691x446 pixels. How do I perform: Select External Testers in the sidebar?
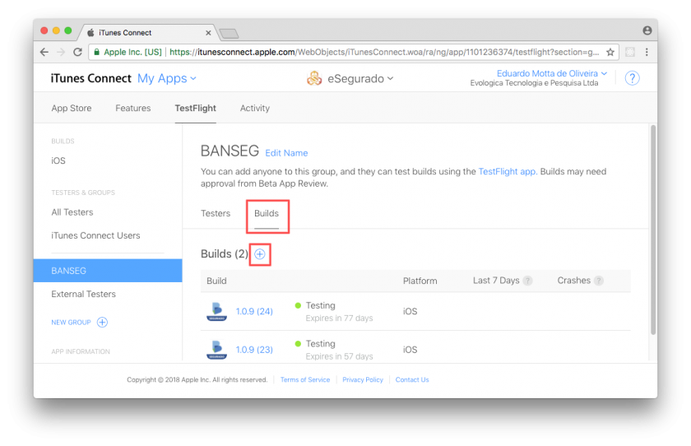pyautogui.click(x=83, y=294)
